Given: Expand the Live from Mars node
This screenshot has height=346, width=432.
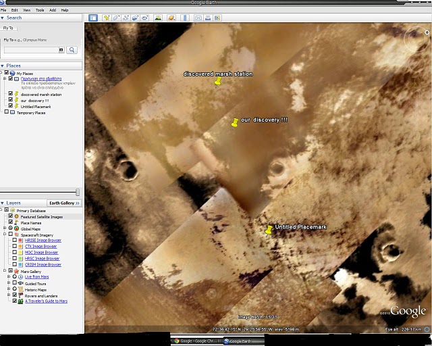Looking at the screenshot, I should click(x=9, y=276).
